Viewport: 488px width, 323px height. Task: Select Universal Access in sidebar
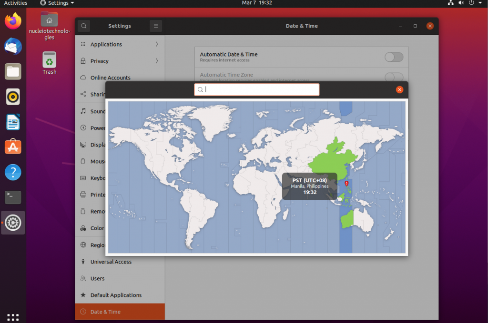(120, 262)
